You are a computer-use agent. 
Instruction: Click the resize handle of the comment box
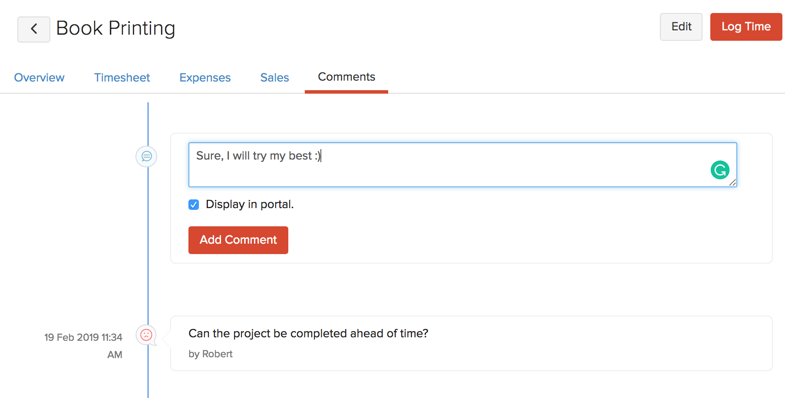coord(732,183)
